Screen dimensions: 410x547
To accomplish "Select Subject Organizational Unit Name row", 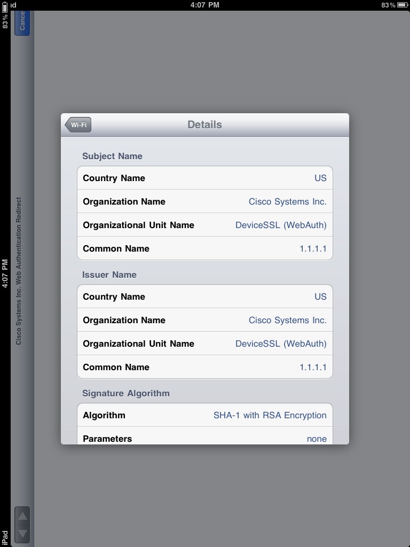I will [205, 225].
